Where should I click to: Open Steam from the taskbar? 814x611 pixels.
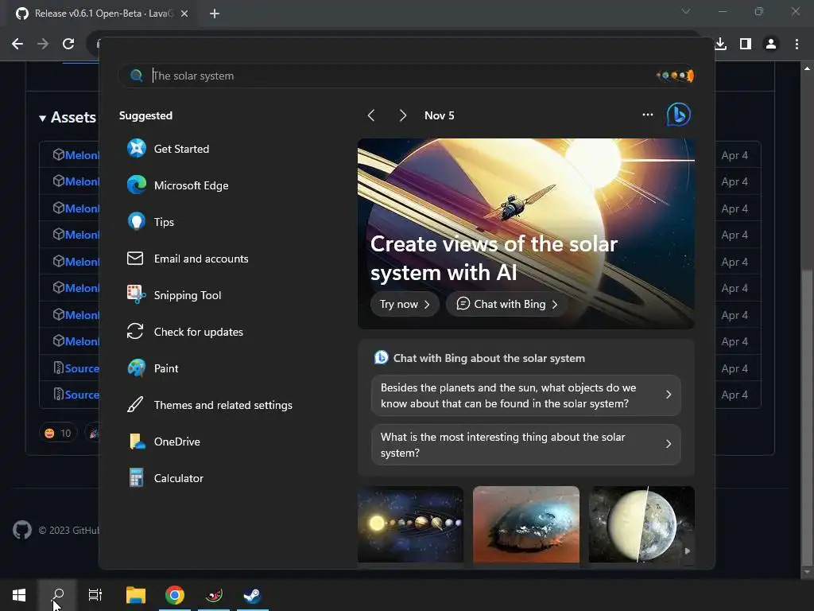pos(252,595)
